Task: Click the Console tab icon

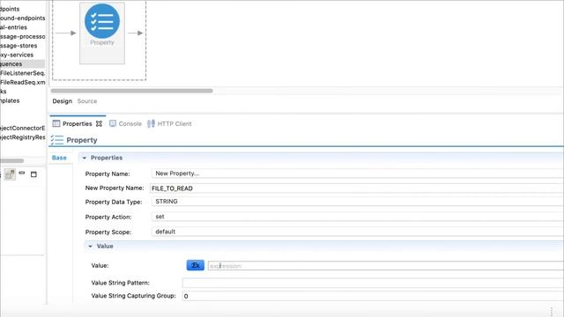Action: click(113, 123)
